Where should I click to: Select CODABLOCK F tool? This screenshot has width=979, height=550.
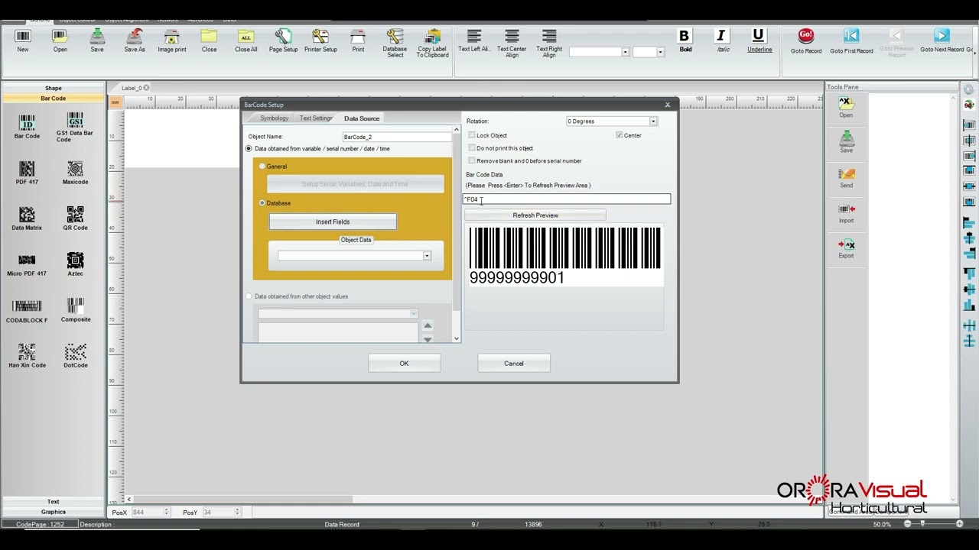coord(27,311)
